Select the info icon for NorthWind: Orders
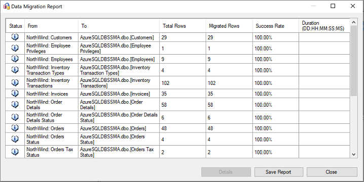Screen dimensions: 364x182 [x=15, y=128]
